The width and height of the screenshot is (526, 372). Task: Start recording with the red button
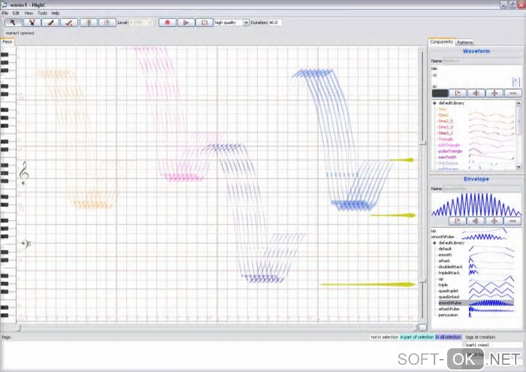(168, 23)
